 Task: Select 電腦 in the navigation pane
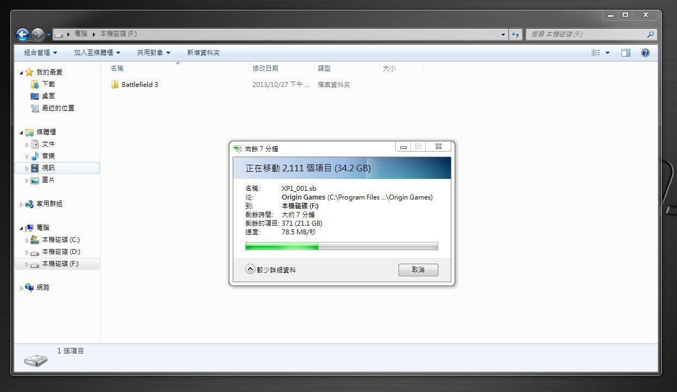coord(43,228)
